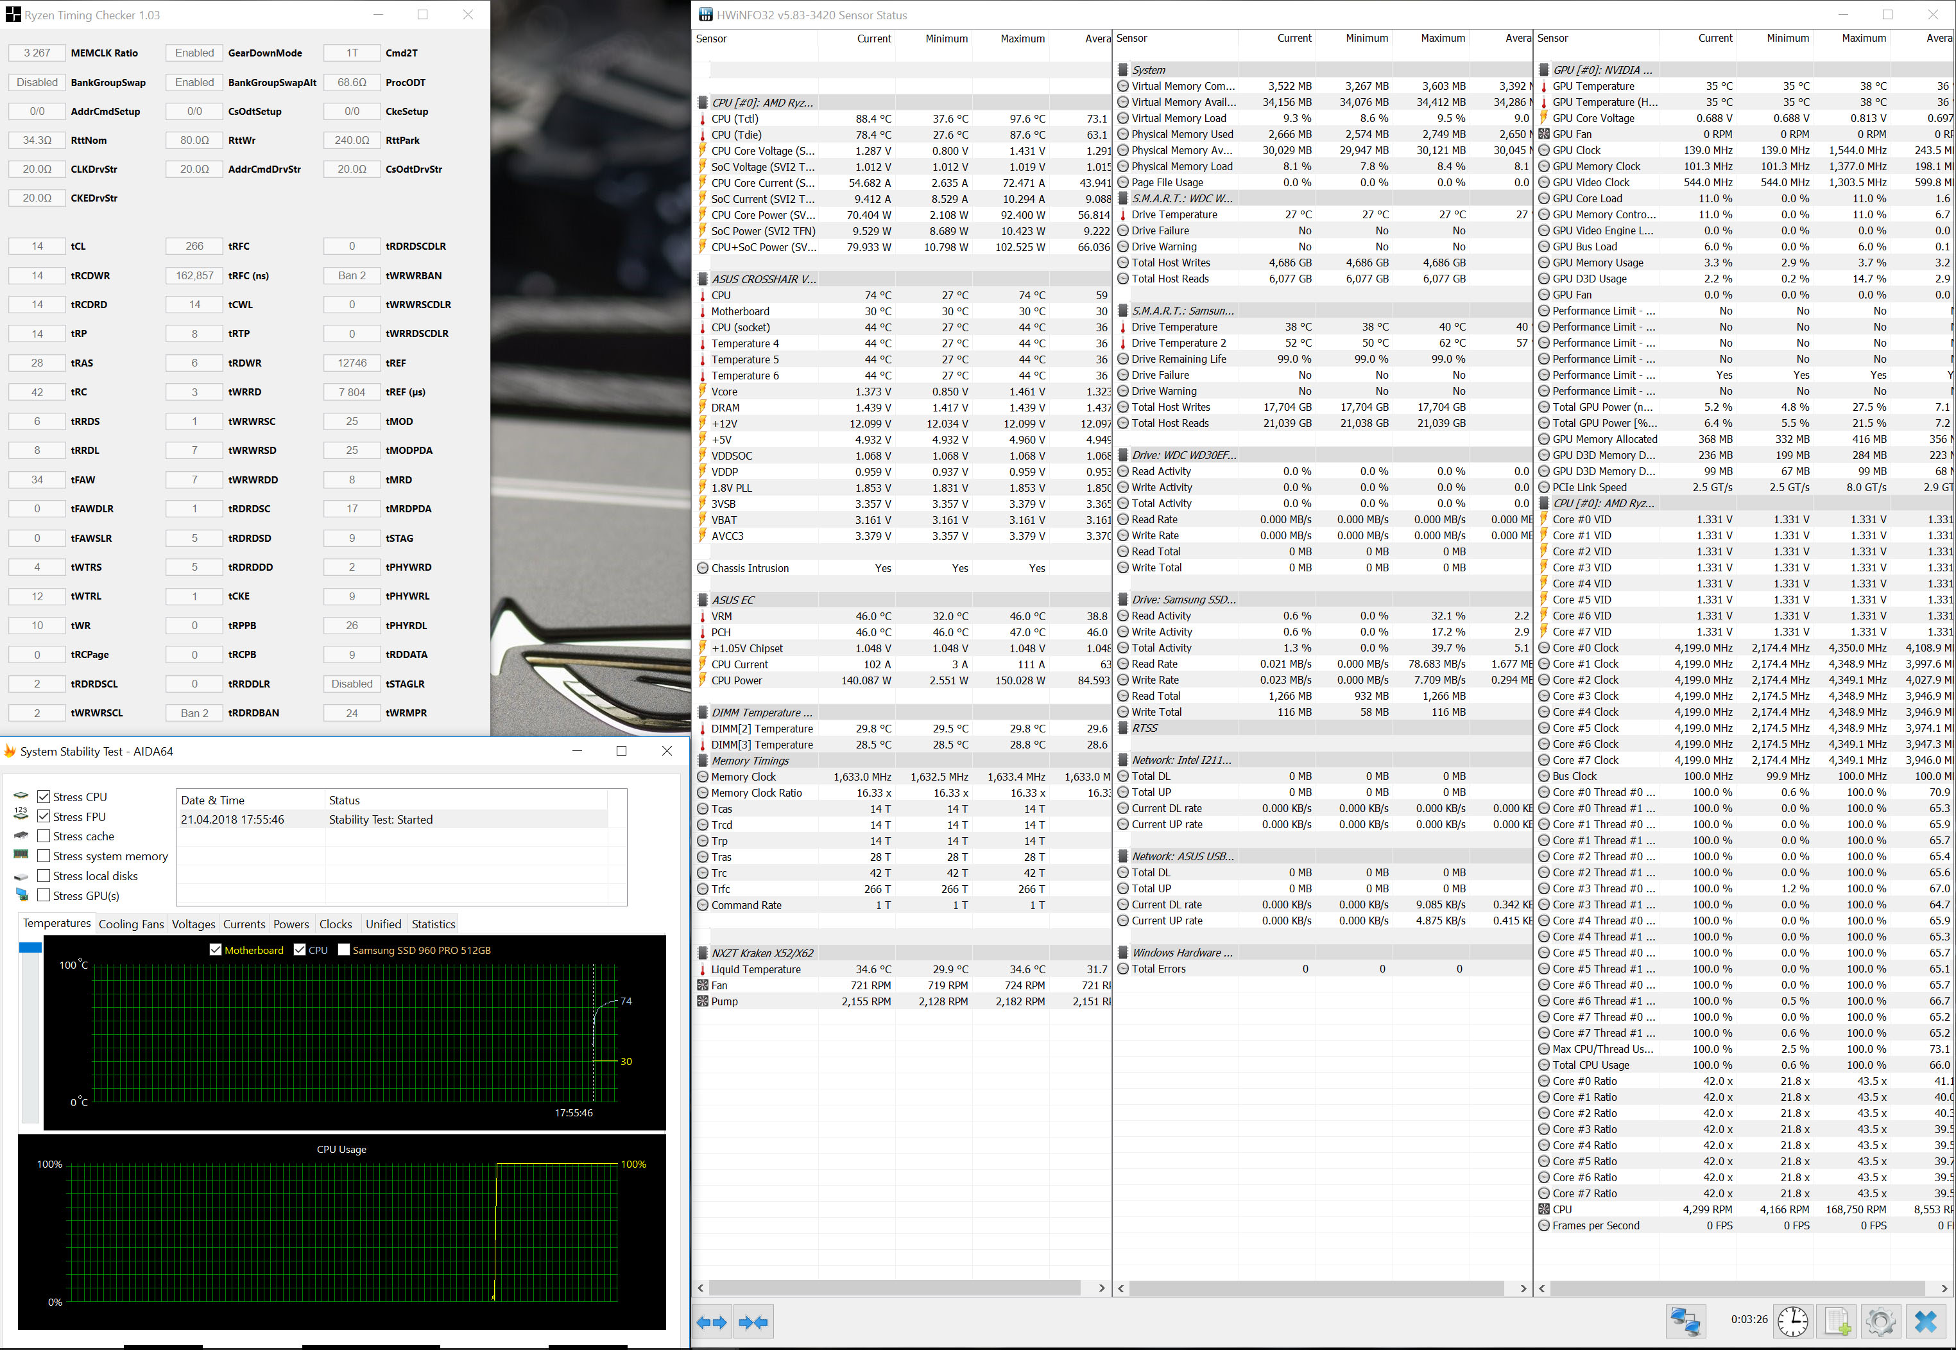Click the clock reset timer icon

(1792, 1320)
